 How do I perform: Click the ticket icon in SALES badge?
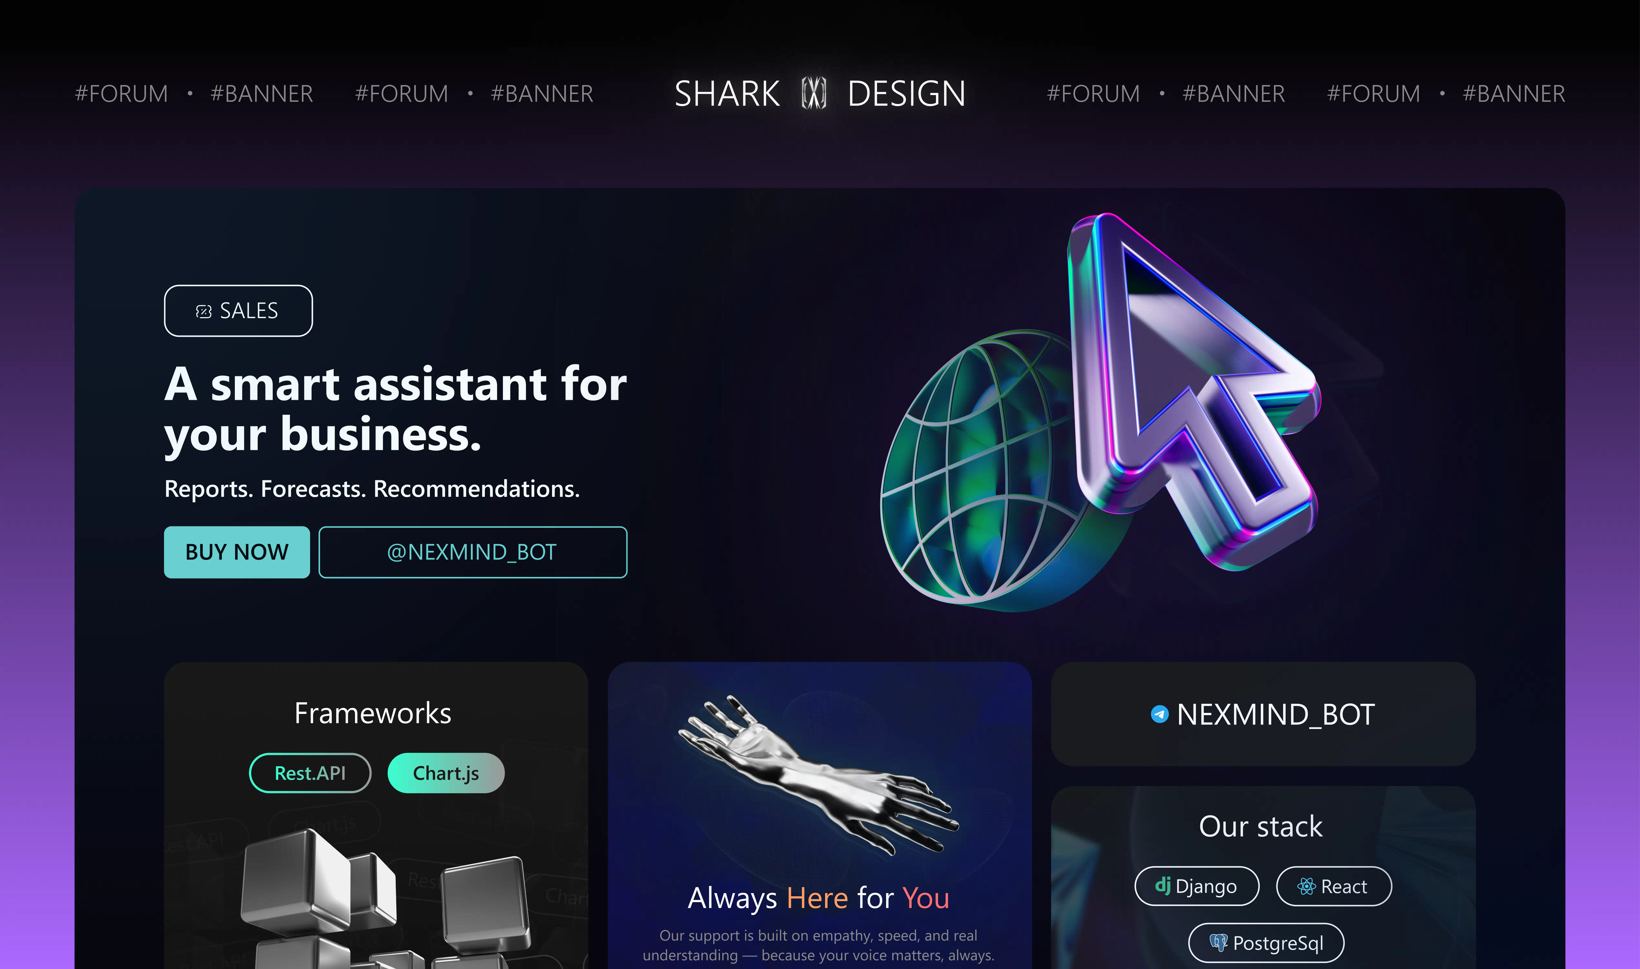coord(204,311)
